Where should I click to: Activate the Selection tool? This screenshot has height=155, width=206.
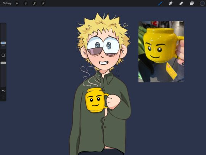pos(34,3)
